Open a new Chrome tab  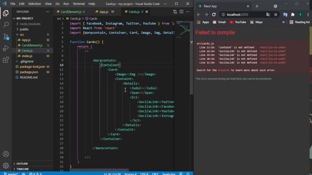(x=257, y=6)
